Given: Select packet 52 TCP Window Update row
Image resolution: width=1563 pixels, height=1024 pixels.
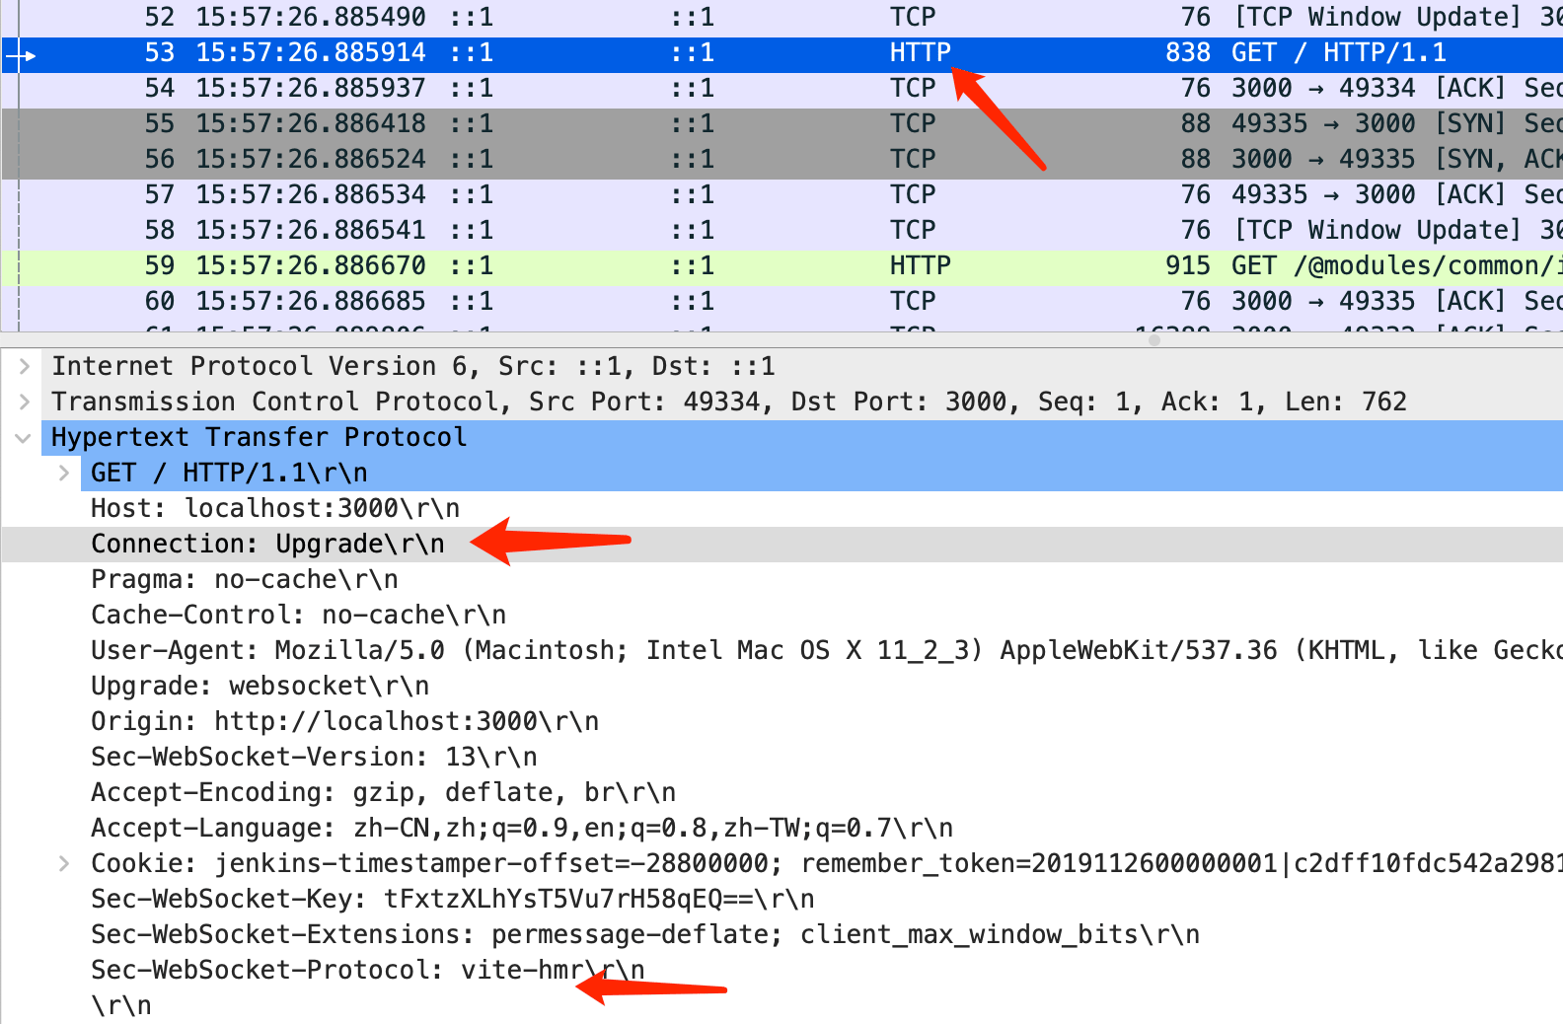Looking at the screenshot, I should coord(781,17).
